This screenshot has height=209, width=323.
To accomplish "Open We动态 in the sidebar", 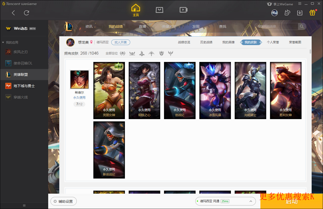I will point(21,28).
